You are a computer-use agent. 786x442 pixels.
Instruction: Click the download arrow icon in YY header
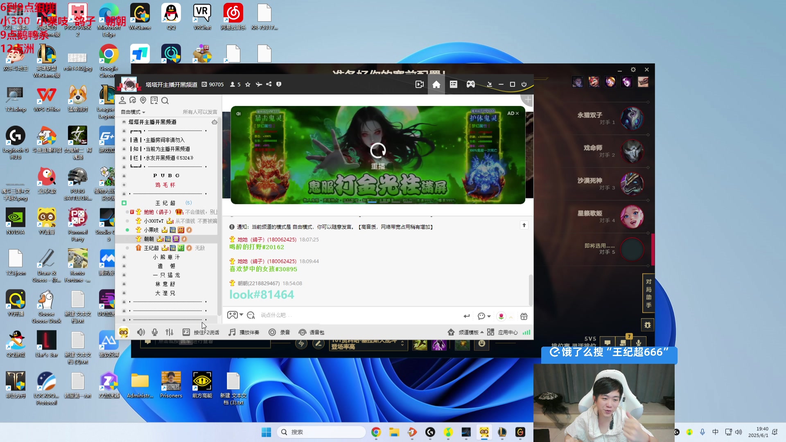click(489, 84)
